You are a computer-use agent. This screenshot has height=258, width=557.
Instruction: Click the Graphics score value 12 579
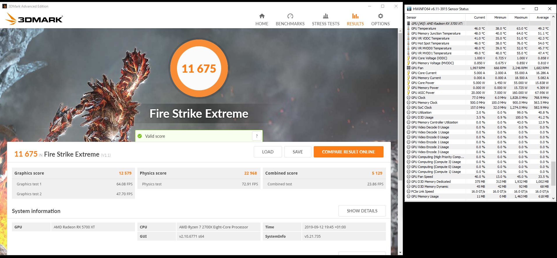[x=125, y=173]
